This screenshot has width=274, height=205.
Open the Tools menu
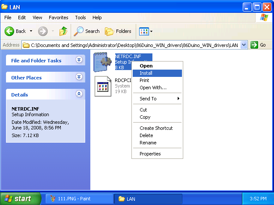[80, 18]
